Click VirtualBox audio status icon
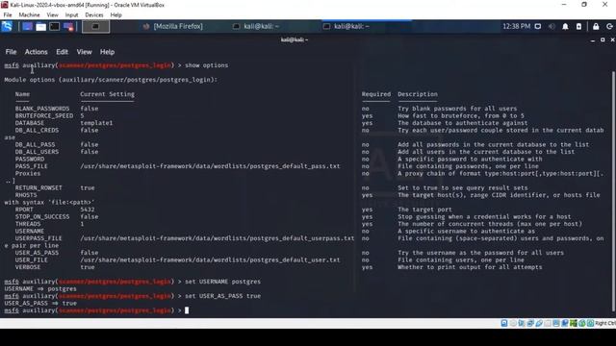 pyautogui.click(x=522, y=323)
